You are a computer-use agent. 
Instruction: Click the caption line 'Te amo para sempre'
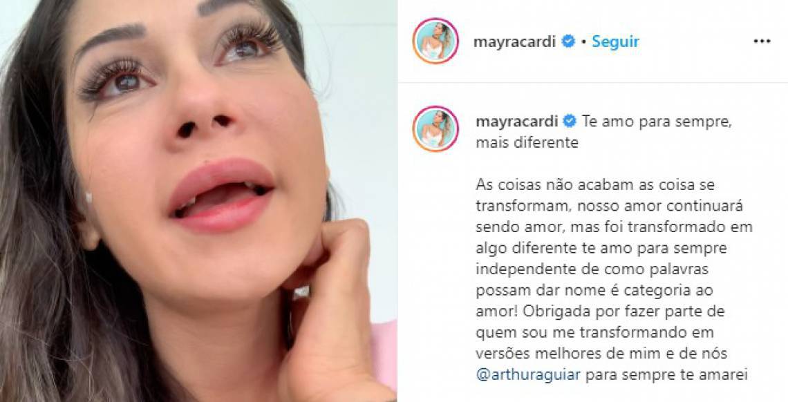coord(657,122)
